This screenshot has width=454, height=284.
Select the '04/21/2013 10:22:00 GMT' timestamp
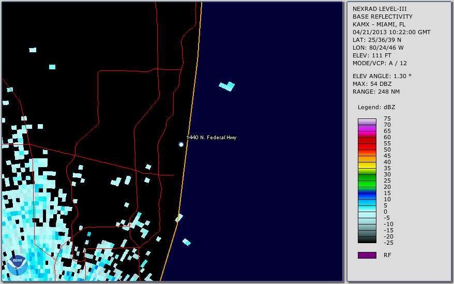[391, 32]
